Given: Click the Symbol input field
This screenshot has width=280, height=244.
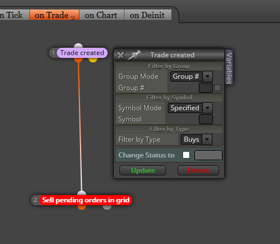Looking at the screenshot, I should pyautogui.click(x=206, y=119).
